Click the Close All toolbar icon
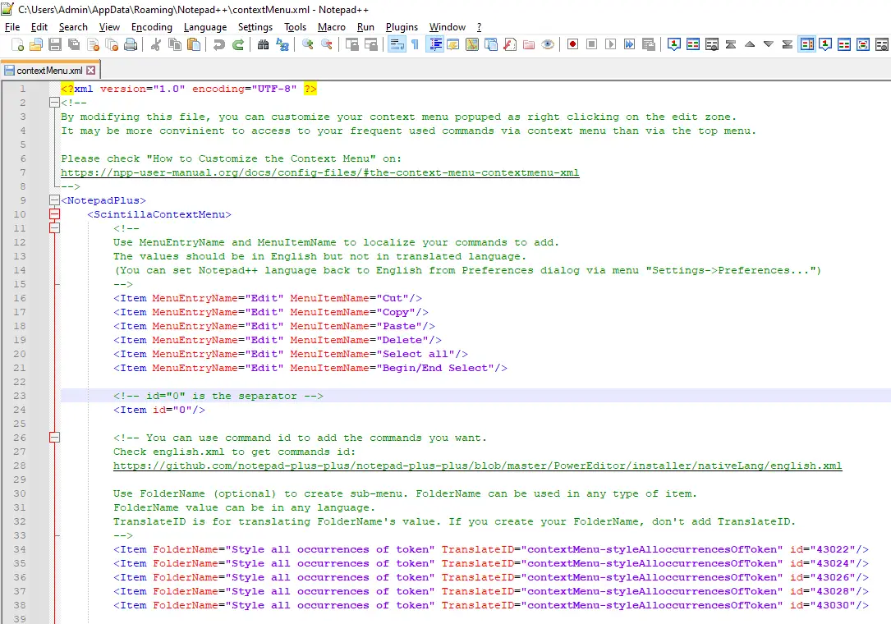 [112, 44]
